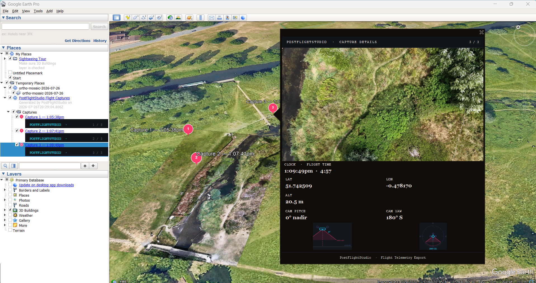Close the Capture Details balloon

(x=481, y=32)
